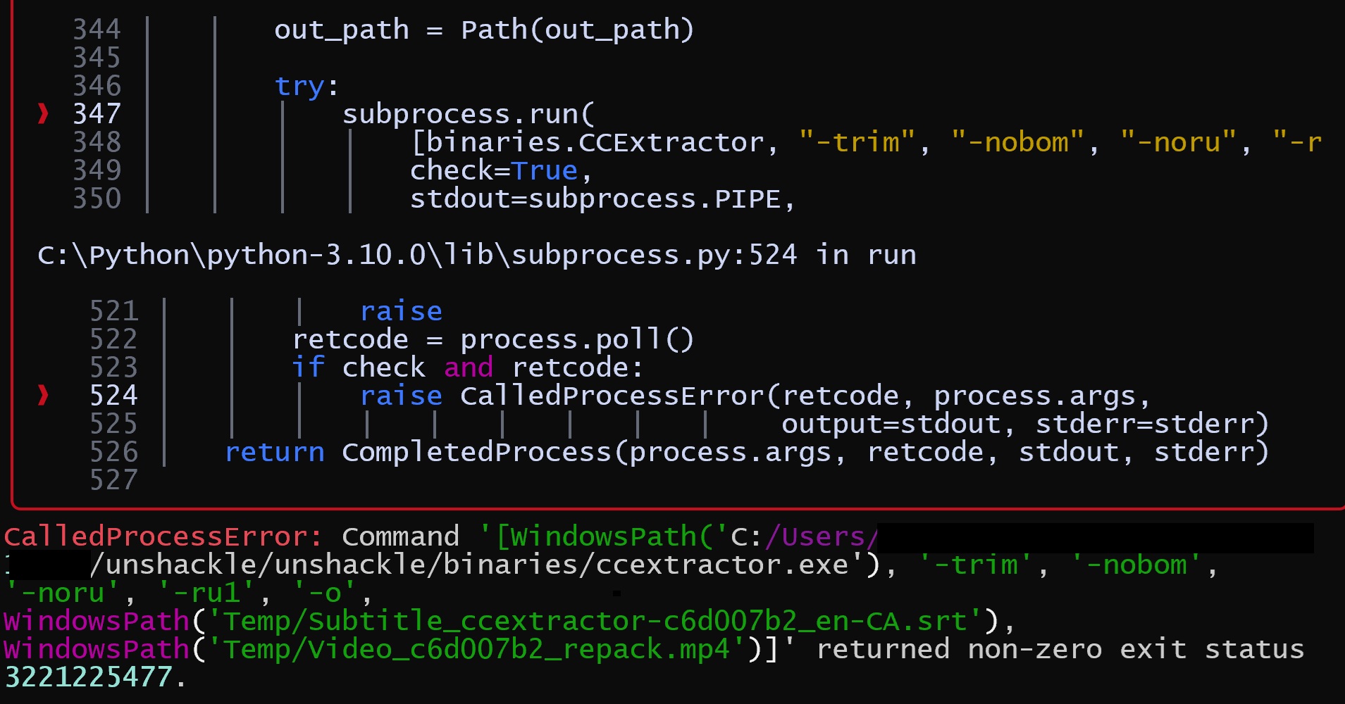
Task: Click the exit status number 3221225477
Action: (x=89, y=677)
